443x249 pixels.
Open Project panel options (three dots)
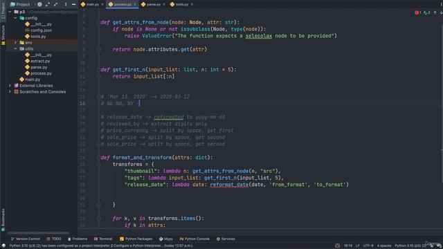[66, 4]
